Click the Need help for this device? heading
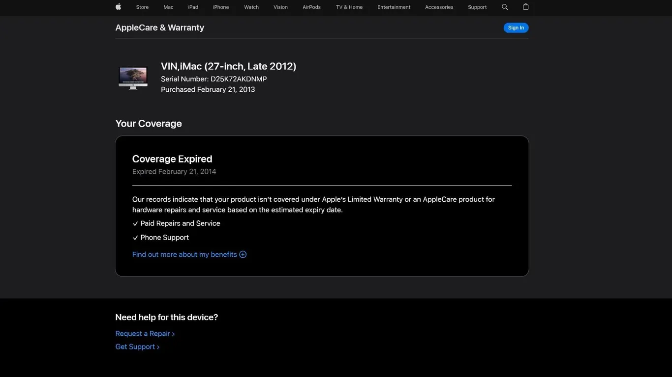This screenshot has width=672, height=377. pos(167,318)
